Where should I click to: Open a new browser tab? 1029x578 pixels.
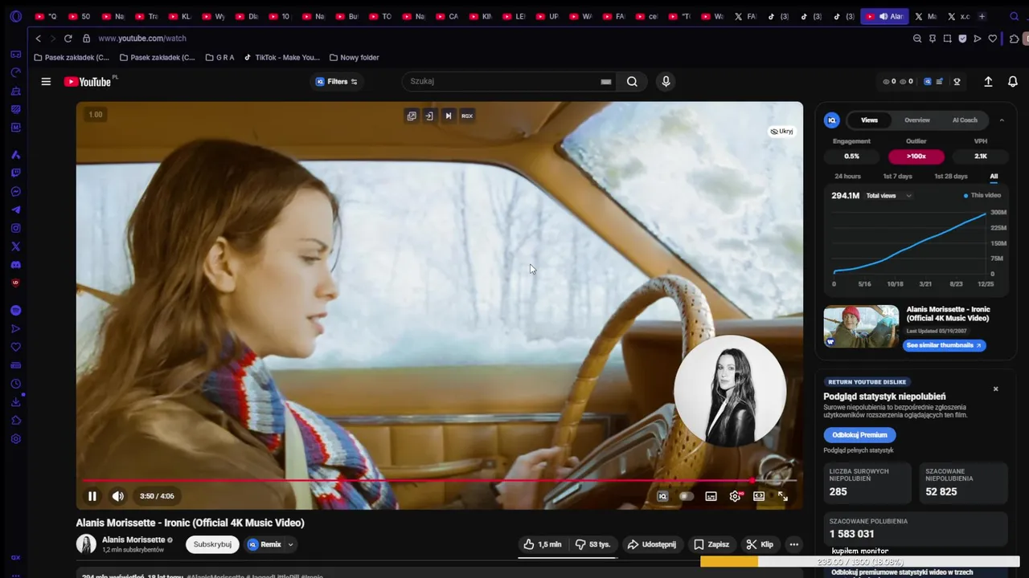[982, 16]
